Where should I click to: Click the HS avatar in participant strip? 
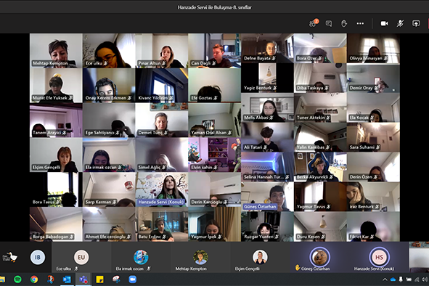click(x=379, y=257)
